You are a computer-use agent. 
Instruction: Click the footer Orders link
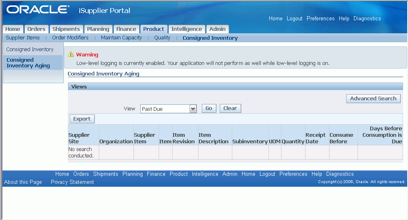point(81,174)
